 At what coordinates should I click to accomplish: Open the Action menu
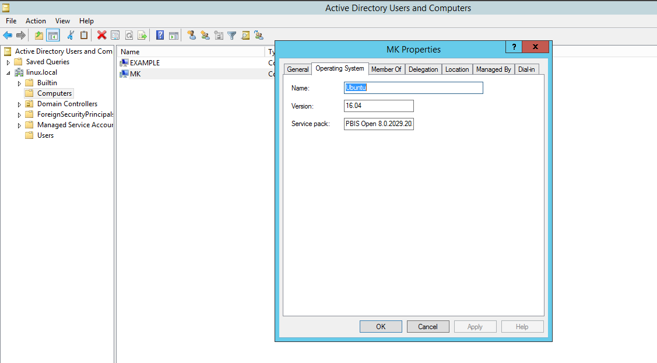pos(36,20)
